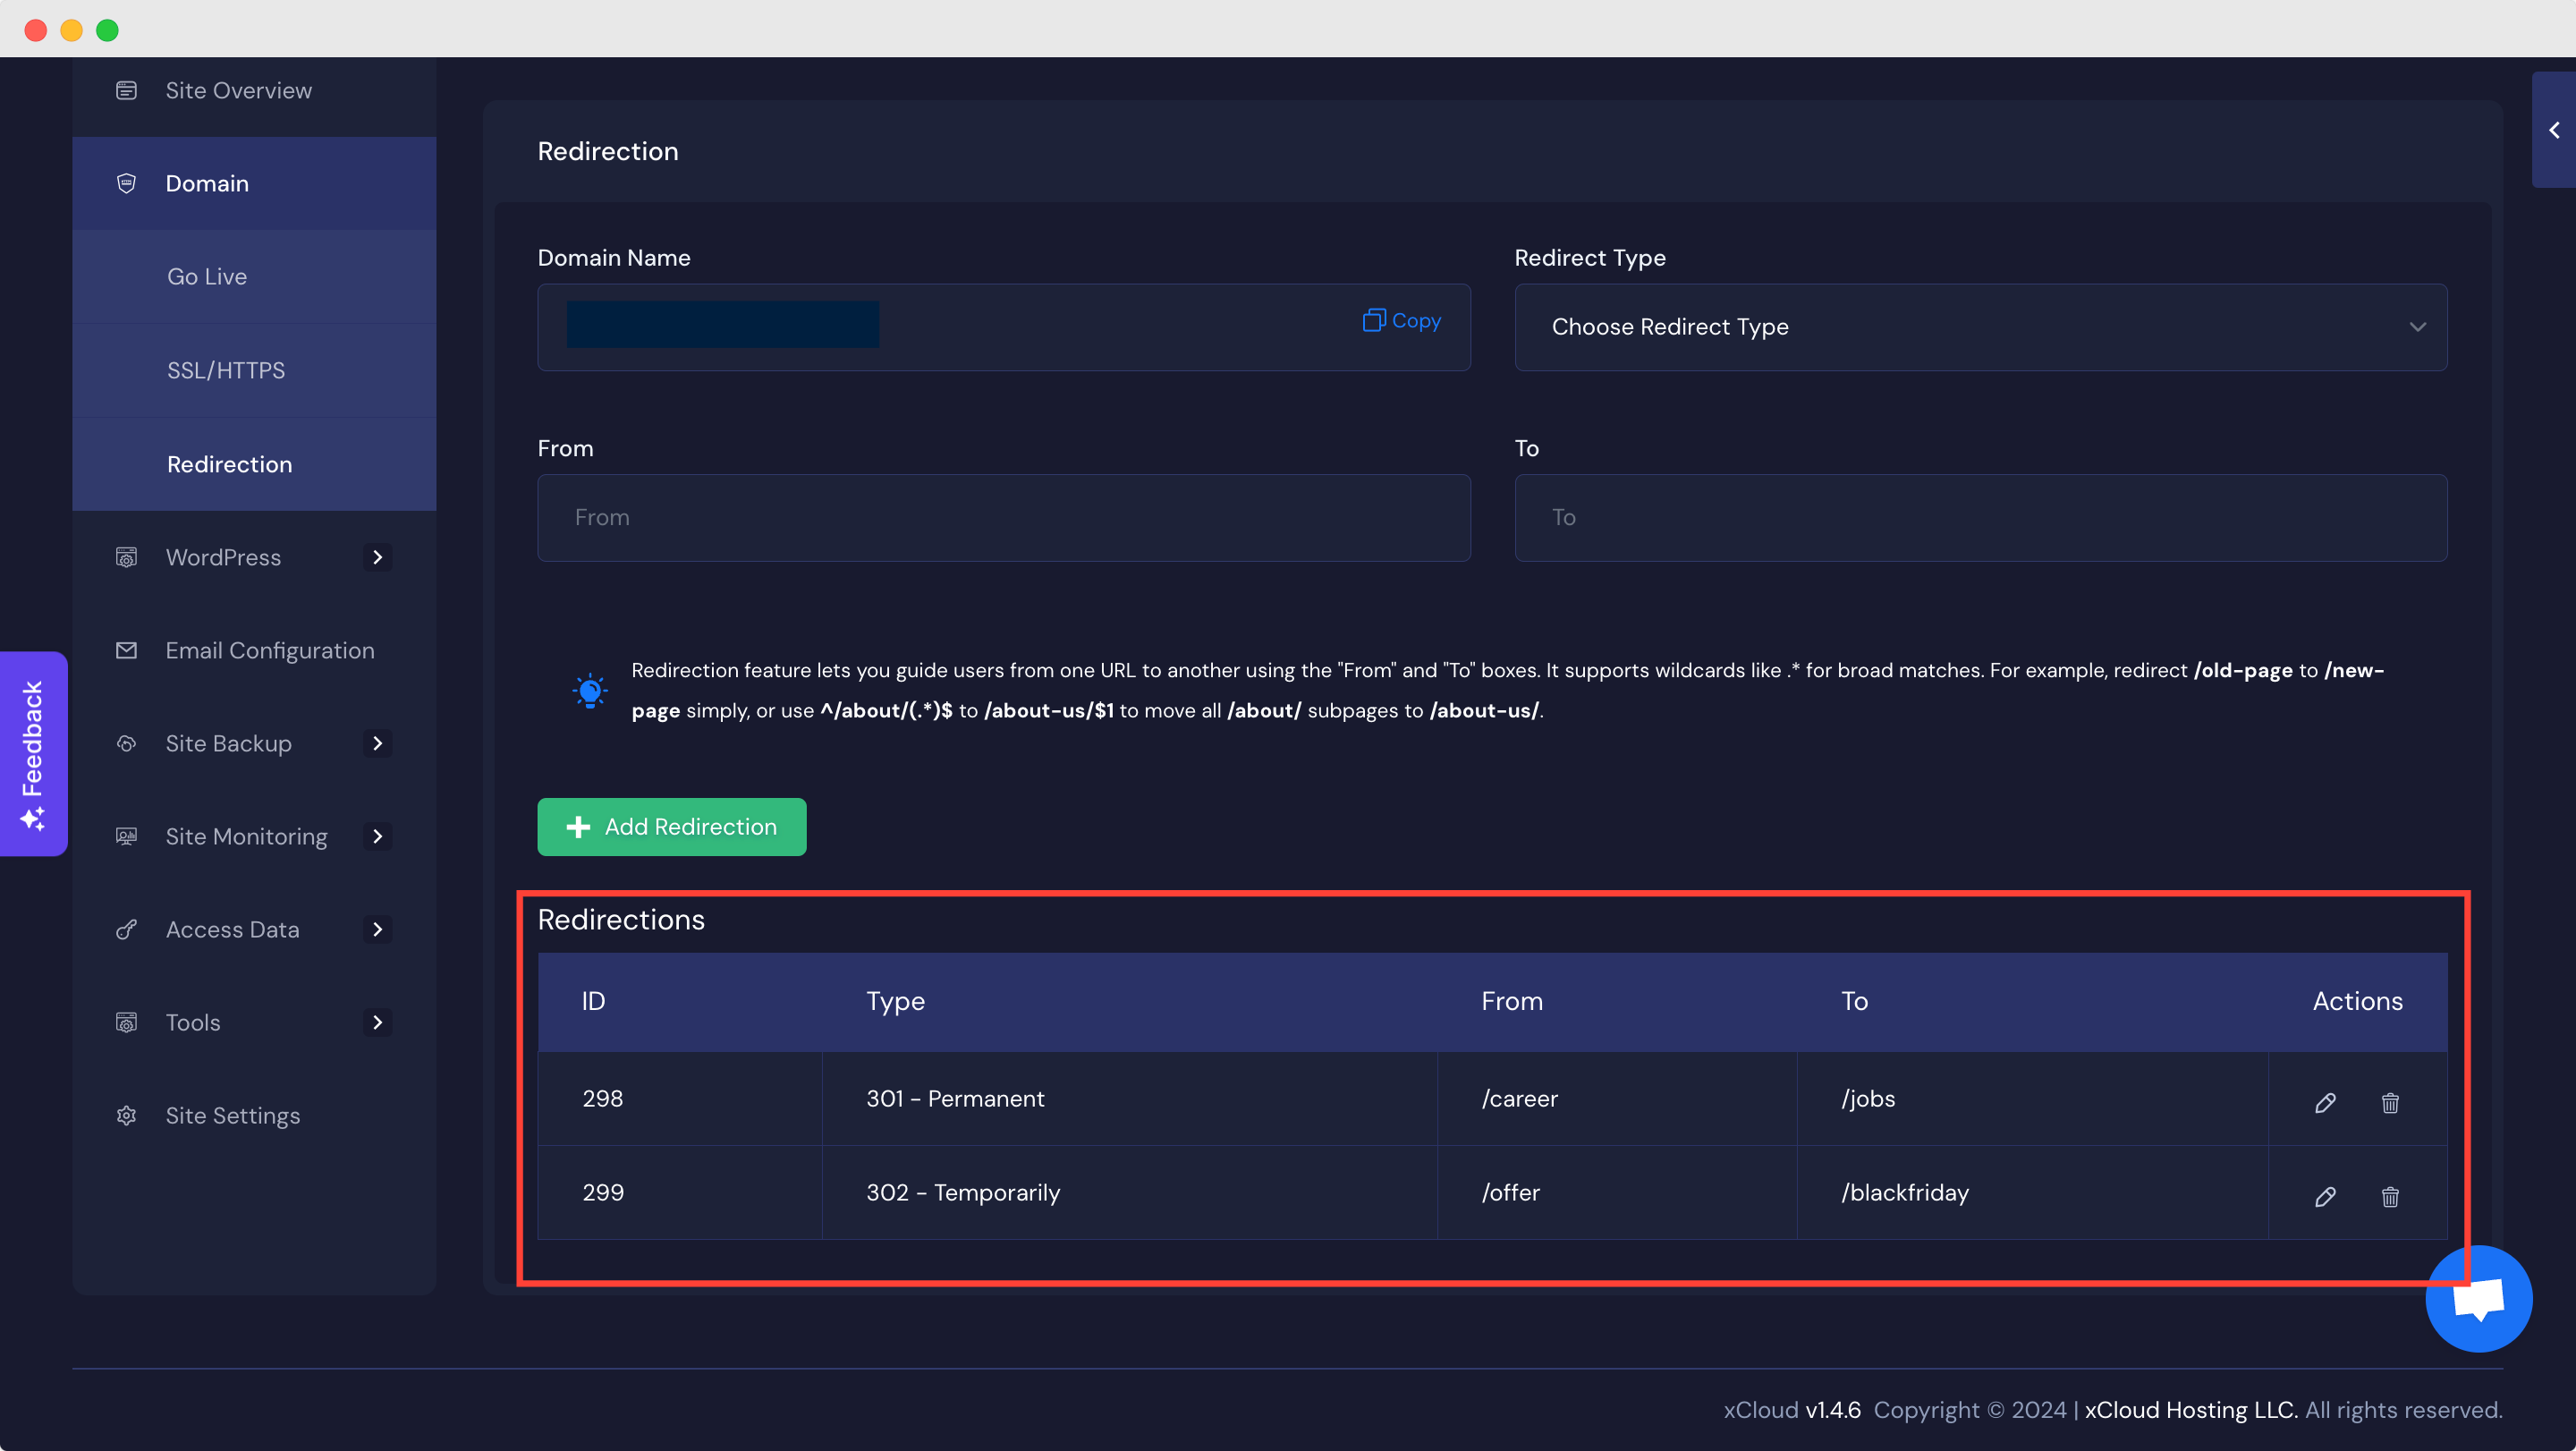The image size is (2576, 1451).
Task: Click the Go Live option in sidebar
Action: pyautogui.click(x=207, y=276)
